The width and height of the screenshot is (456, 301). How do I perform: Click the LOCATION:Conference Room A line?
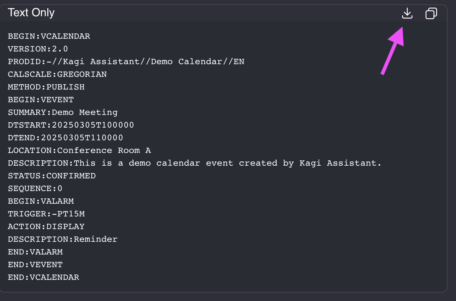[x=79, y=150]
